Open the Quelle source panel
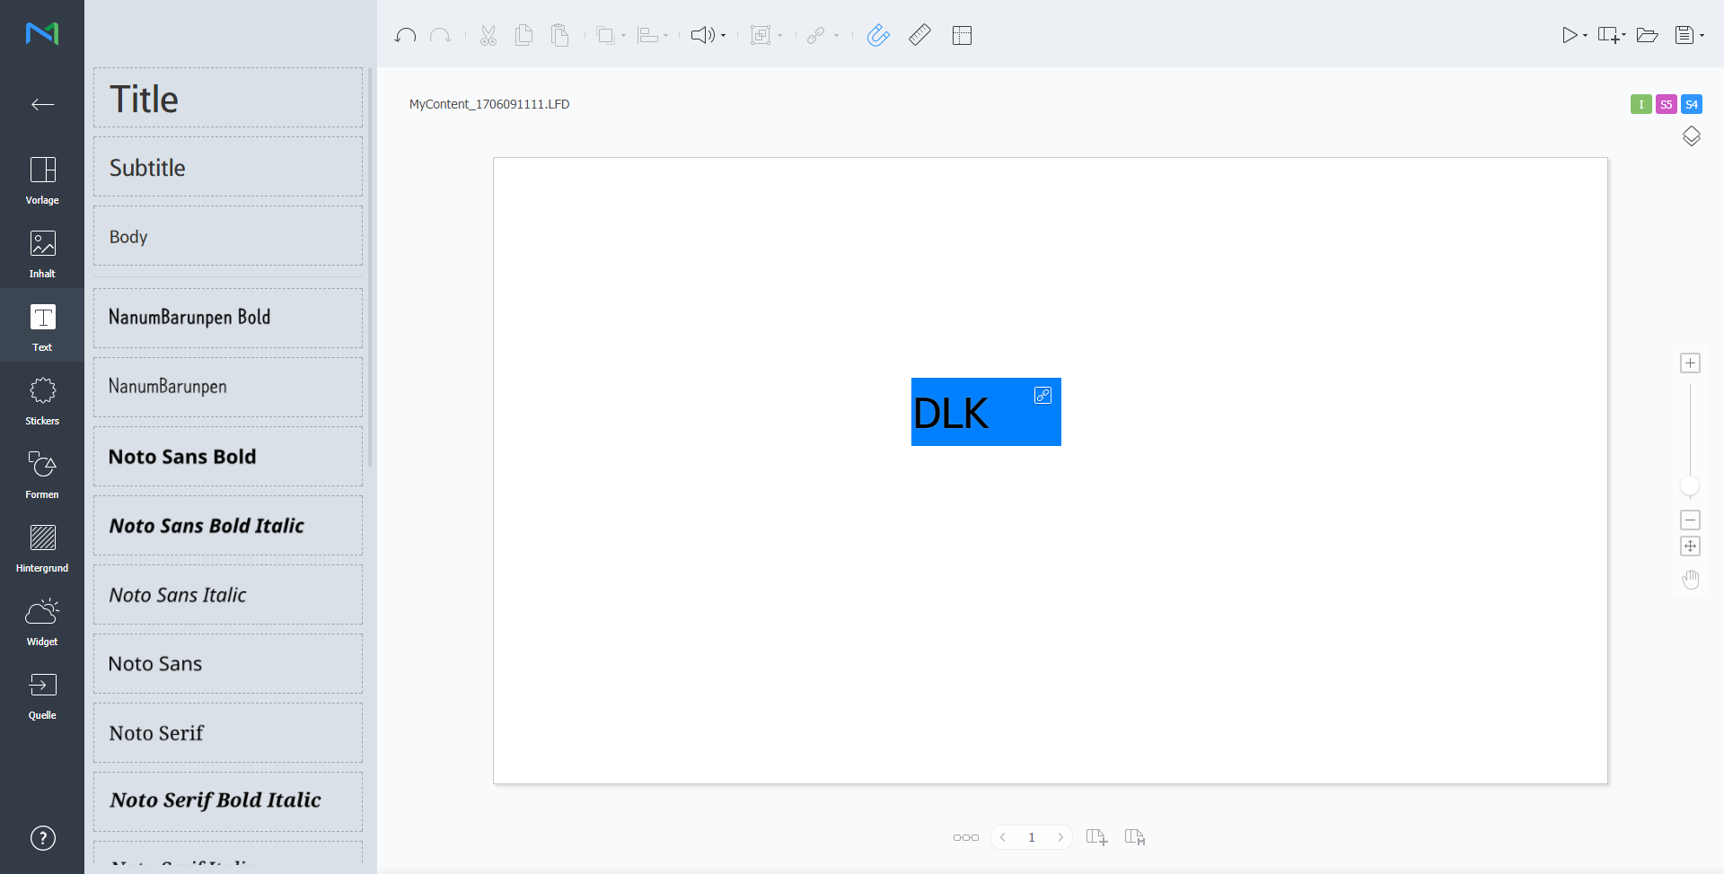Screen dimensions: 1724x874 point(42,695)
